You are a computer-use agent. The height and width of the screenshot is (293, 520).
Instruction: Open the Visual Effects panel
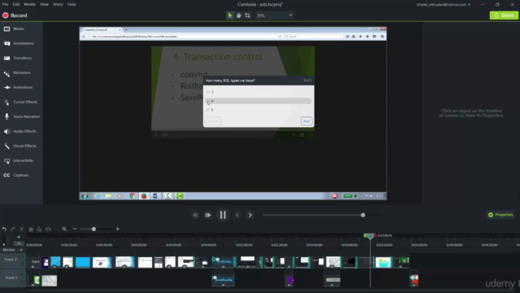[24, 146]
